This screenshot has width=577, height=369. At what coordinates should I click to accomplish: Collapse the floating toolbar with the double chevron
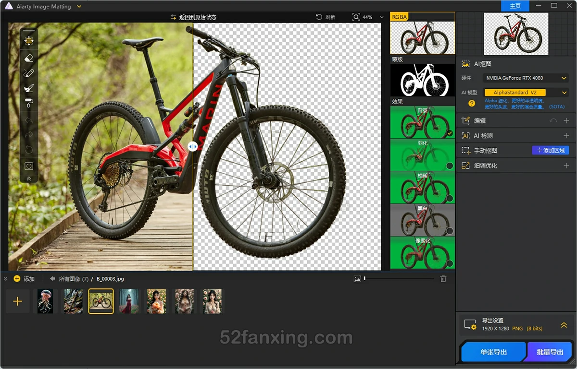point(29,179)
